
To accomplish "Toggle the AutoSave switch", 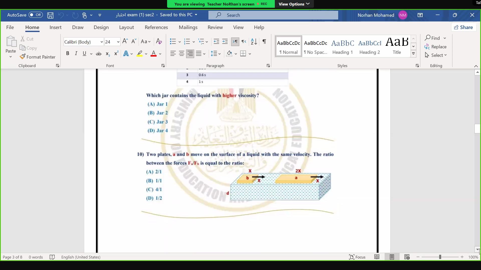I will point(36,15).
